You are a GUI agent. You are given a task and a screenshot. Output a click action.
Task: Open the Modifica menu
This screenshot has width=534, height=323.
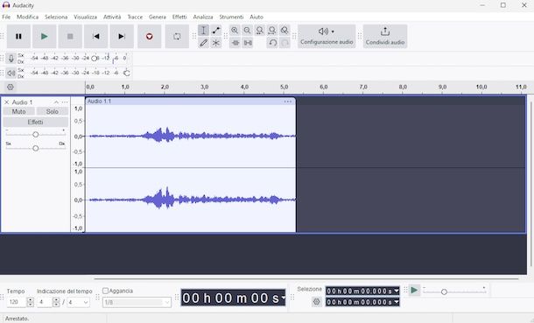(28, 17)
